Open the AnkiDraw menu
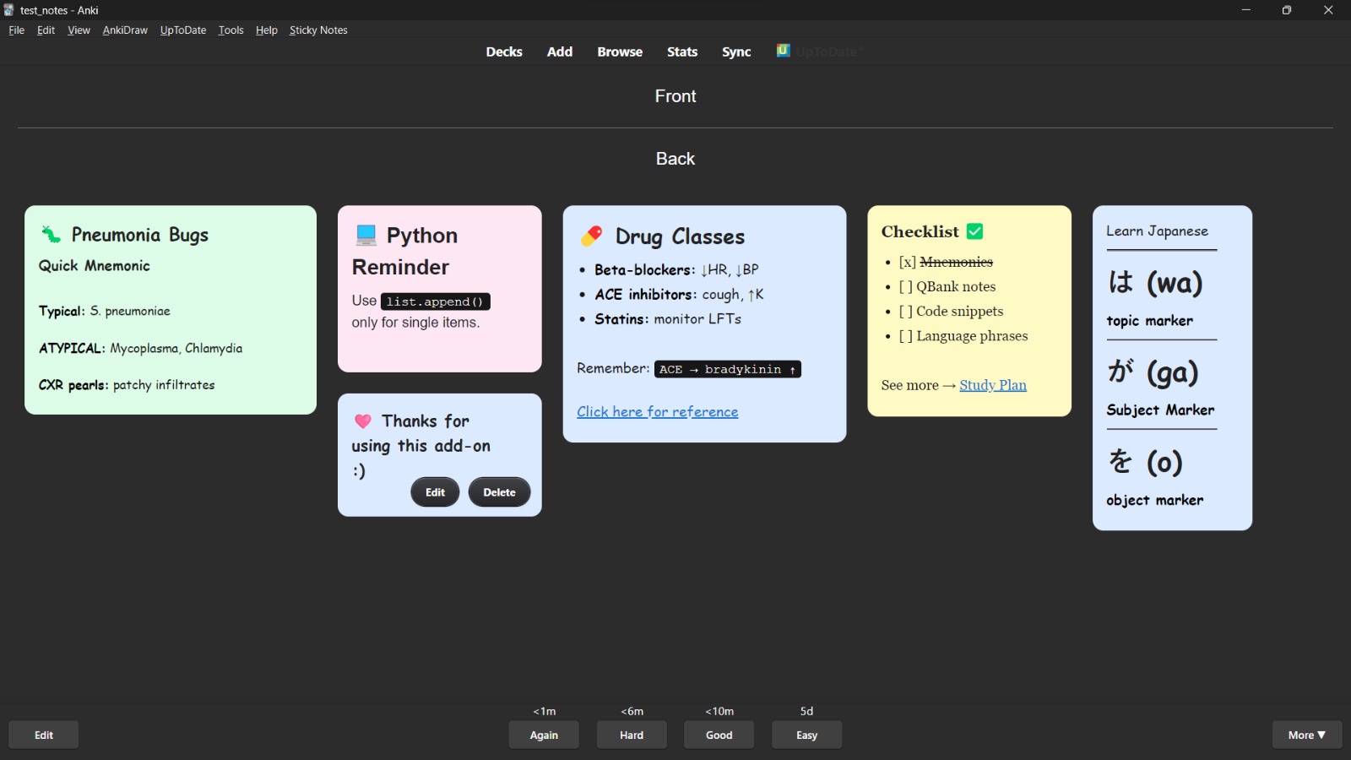The image size is (1351, 760). coord(125,30)
